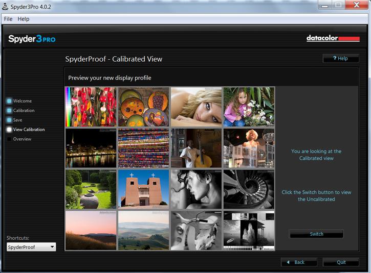The width and height of the screenshot is (371, 273).
Task: Click 'Preview your new display profile' text
Action: [x=110, y=78]
